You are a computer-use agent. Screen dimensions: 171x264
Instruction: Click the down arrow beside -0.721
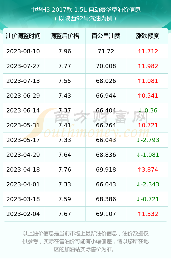pos(138,199)
